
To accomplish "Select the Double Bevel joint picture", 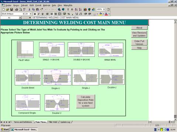I will point(28,77).
